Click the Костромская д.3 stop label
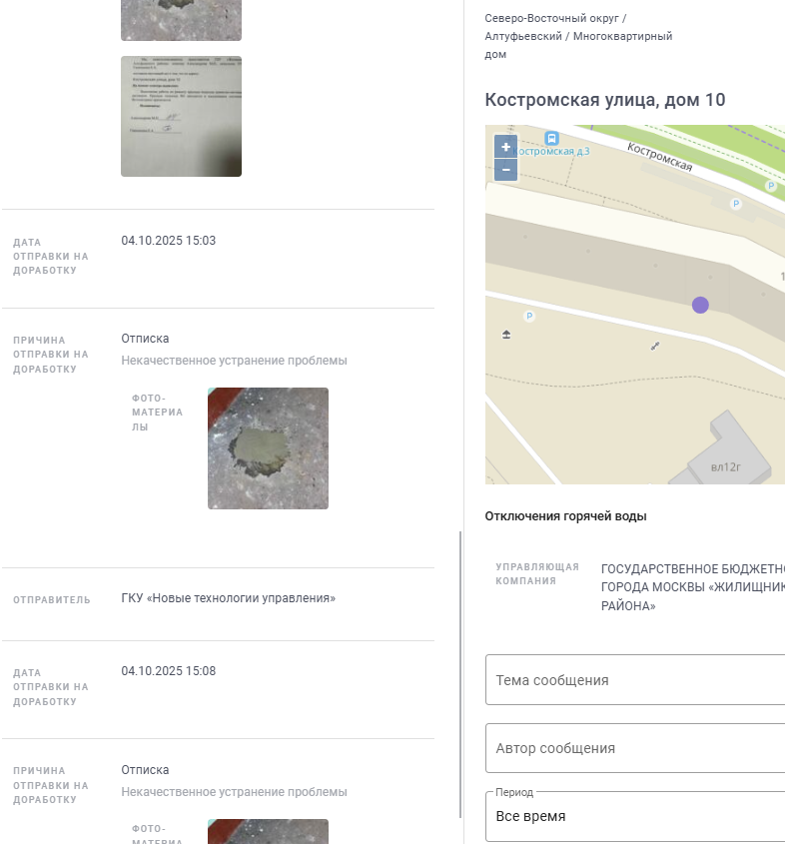This screenshot has width=785, height=844. pos(551,151)
